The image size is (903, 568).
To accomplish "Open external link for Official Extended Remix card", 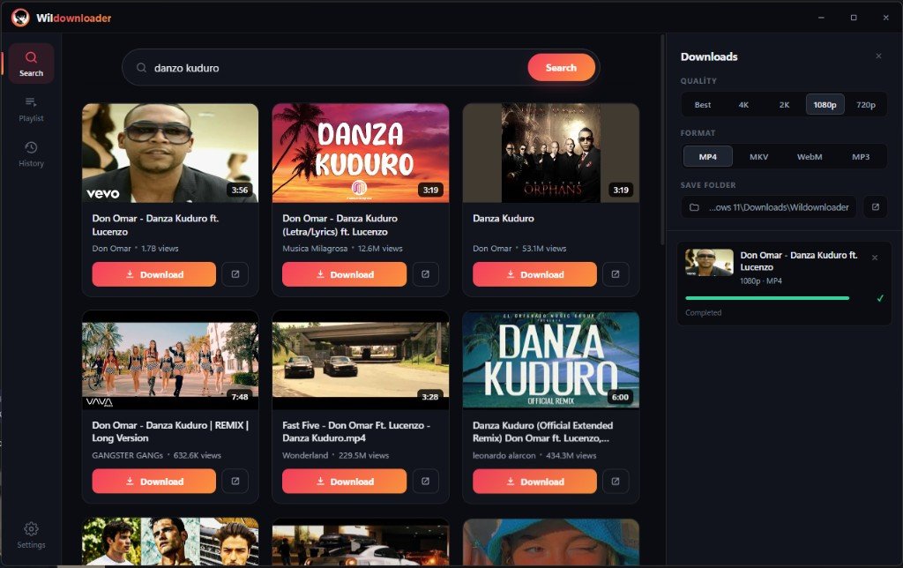I will pyautogui.click(x=615, y=481).
